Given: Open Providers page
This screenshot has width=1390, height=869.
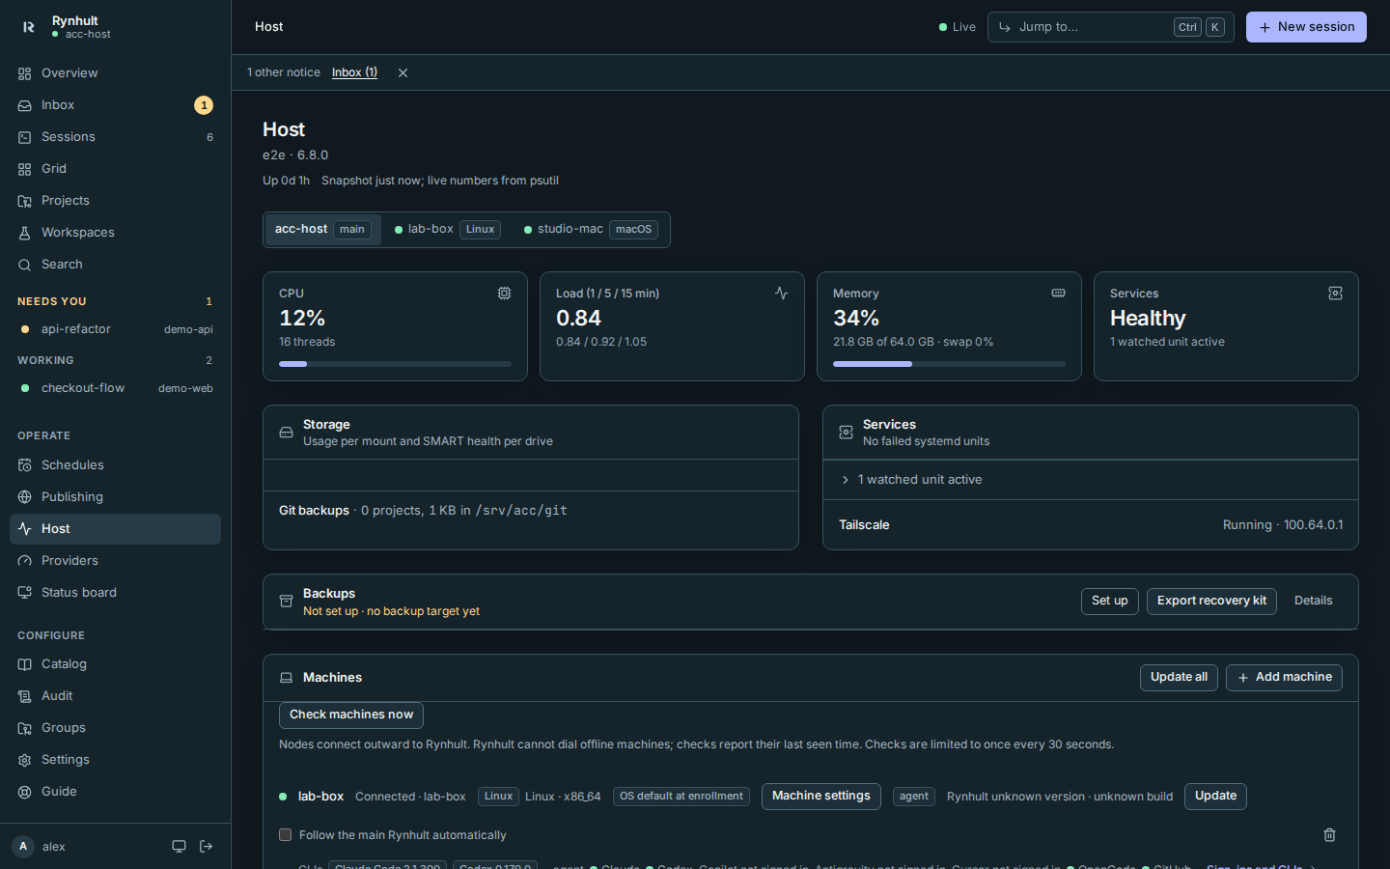Looking at the screenshot, I should tap(116, 561).
